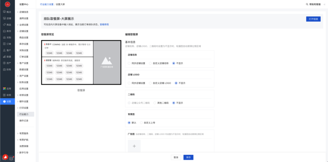Viewport: 328px width, 162px height.
Task: Expand 有赞服务 chevron in settings menu
Action: pyautogui.click(x=18, y=133)
